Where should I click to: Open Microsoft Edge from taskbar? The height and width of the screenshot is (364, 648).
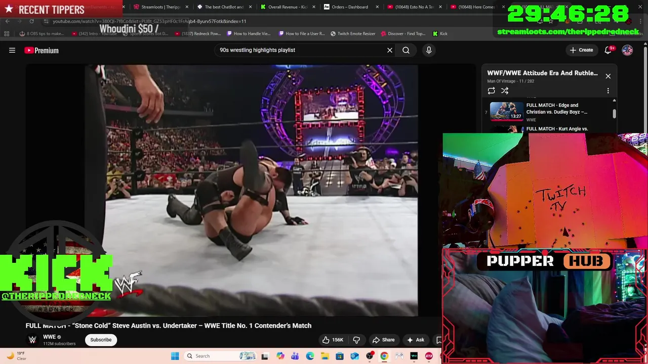[310, 356]
